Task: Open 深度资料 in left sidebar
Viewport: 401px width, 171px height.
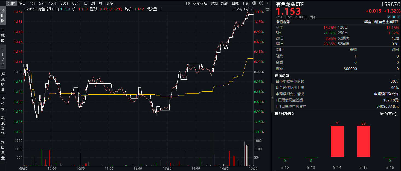Action: tap(3, 125)
